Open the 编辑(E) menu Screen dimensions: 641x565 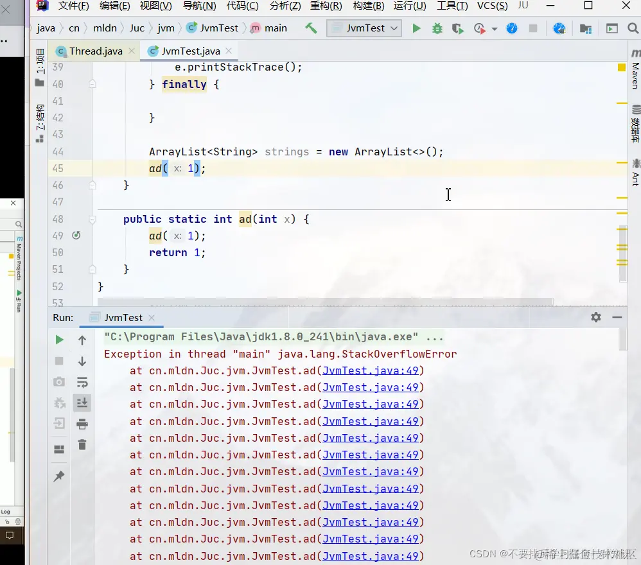click(x=114, y=6)
